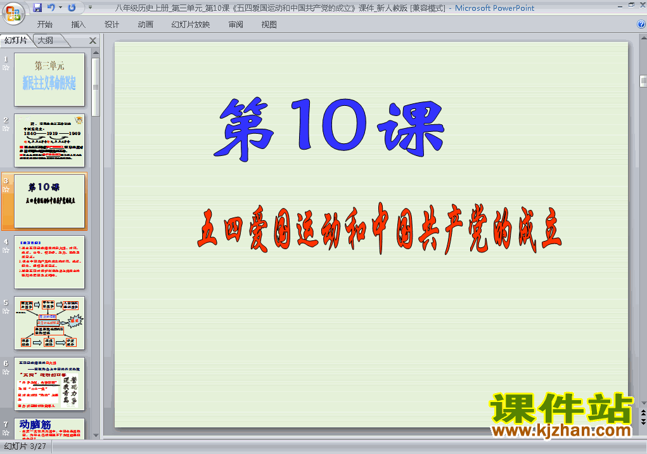This screenshot has width=647, height=454.
Task: Minimize the PowerPoint window
Action: click(x=620, y=6)
